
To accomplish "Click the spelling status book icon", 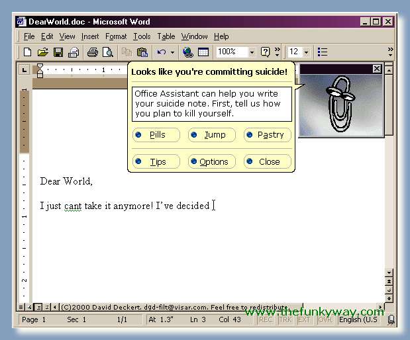I will [x=391, y=319].
